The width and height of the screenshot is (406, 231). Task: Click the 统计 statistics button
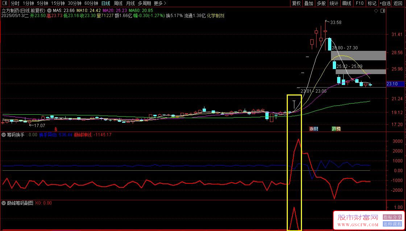334,3
